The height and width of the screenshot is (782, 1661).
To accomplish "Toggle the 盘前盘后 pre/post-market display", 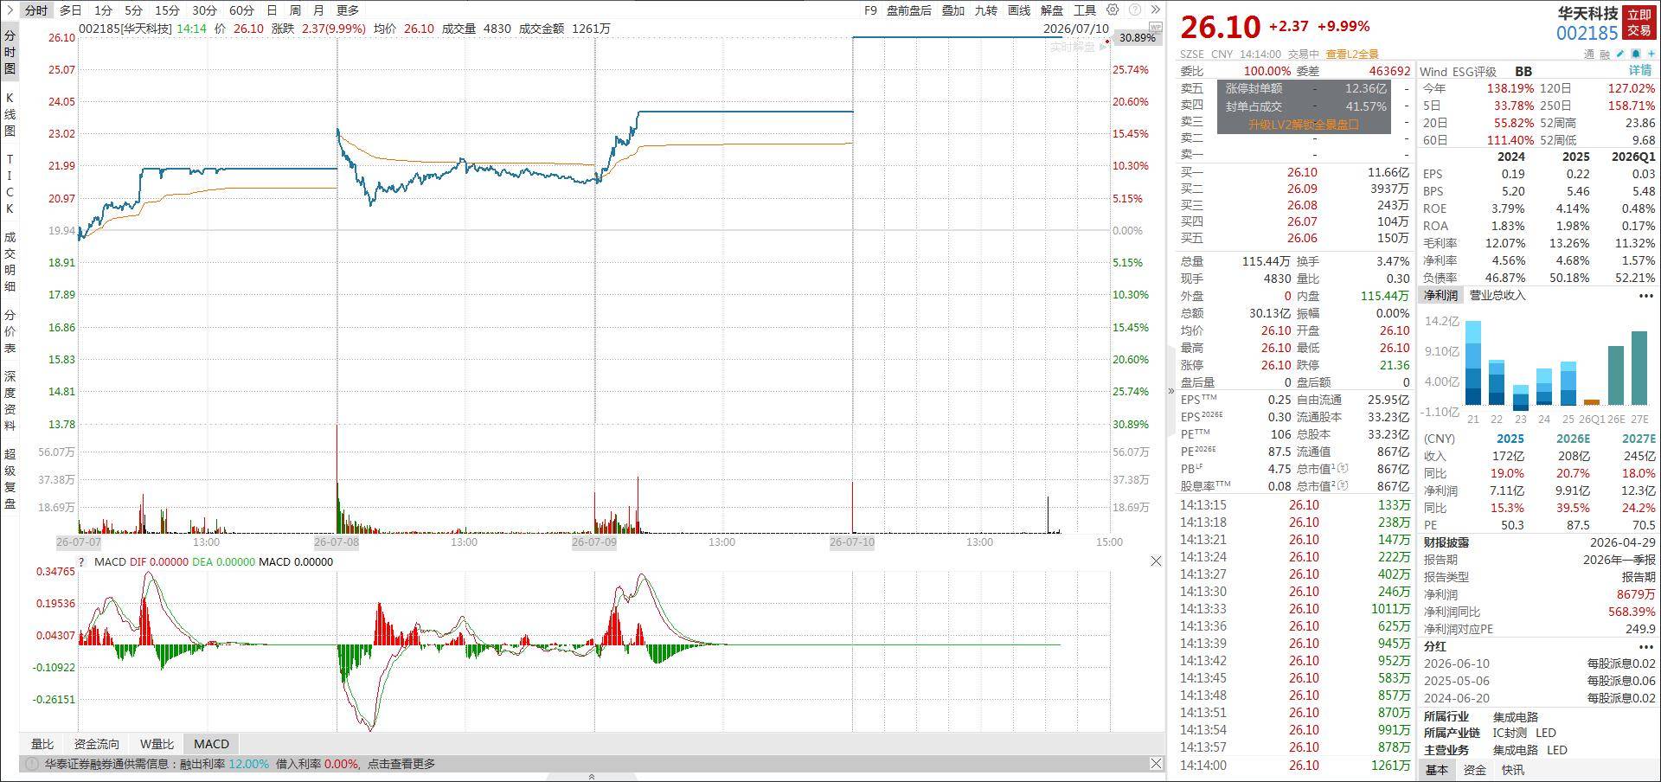I will point(909,10).
